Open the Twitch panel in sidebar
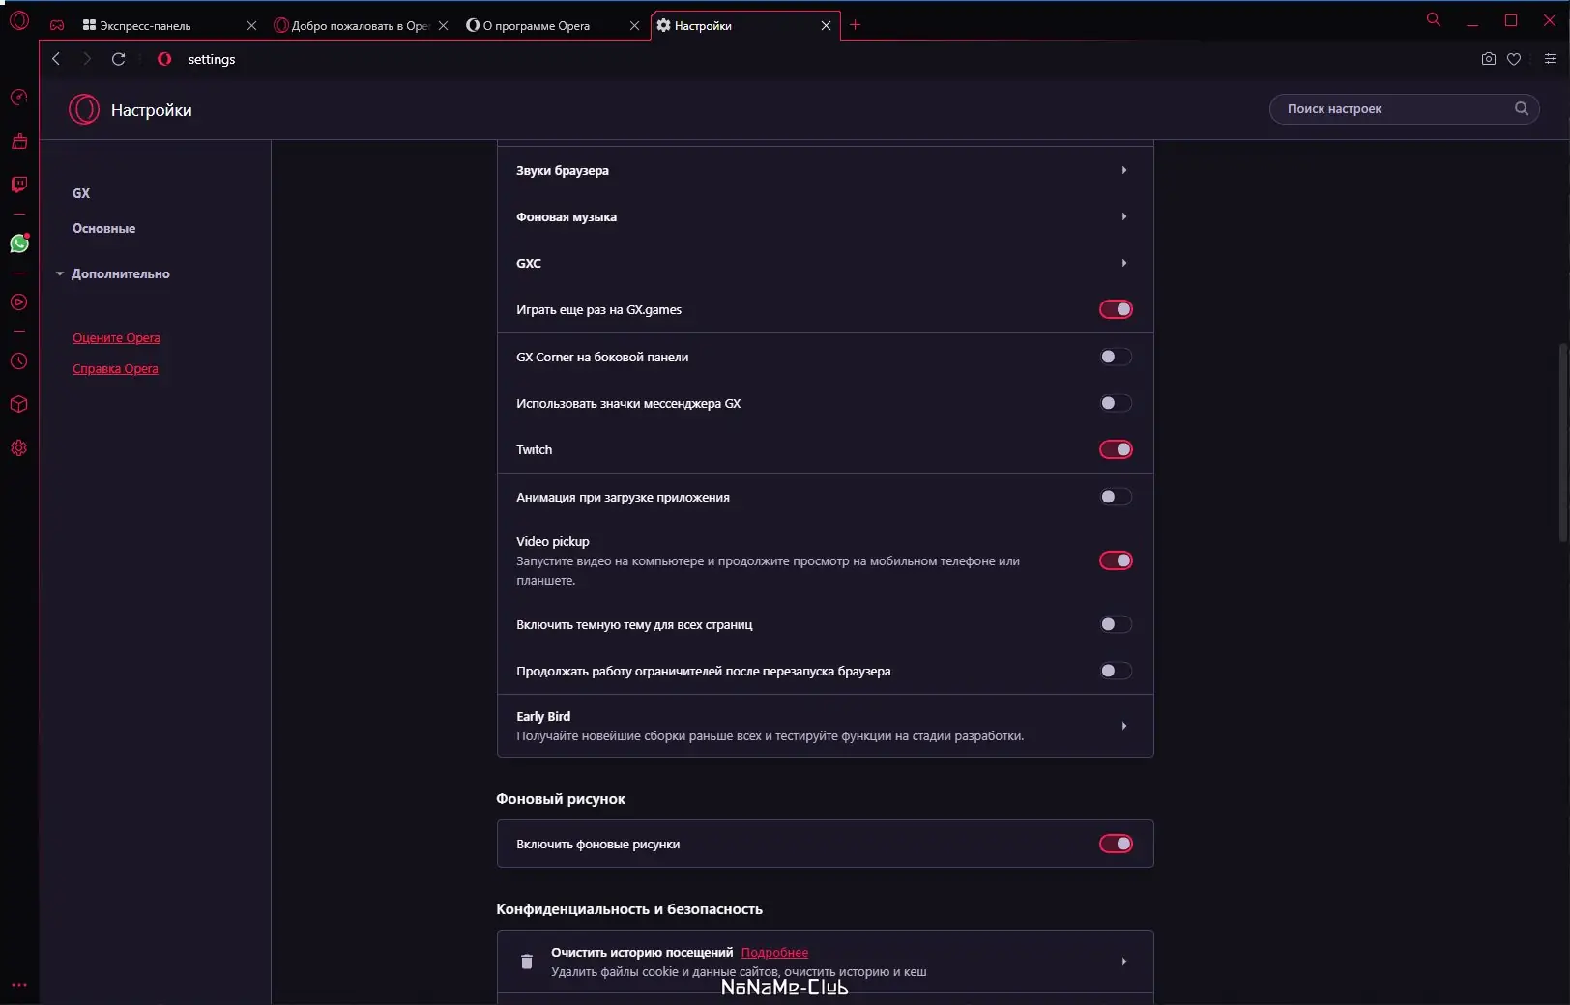This screenshot has height=1005, width=1570. point(18,185)
